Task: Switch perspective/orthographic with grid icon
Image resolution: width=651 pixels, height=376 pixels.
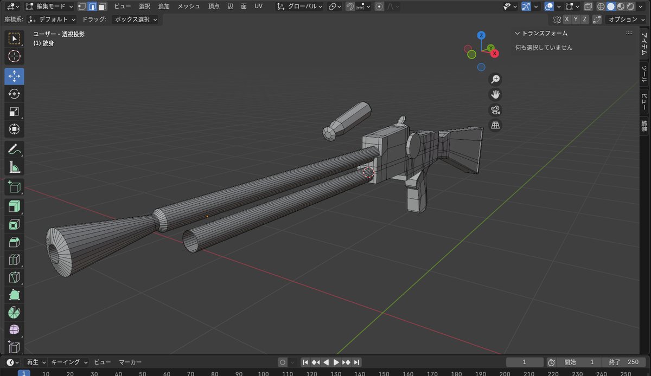Action: [x=495, y=126]
